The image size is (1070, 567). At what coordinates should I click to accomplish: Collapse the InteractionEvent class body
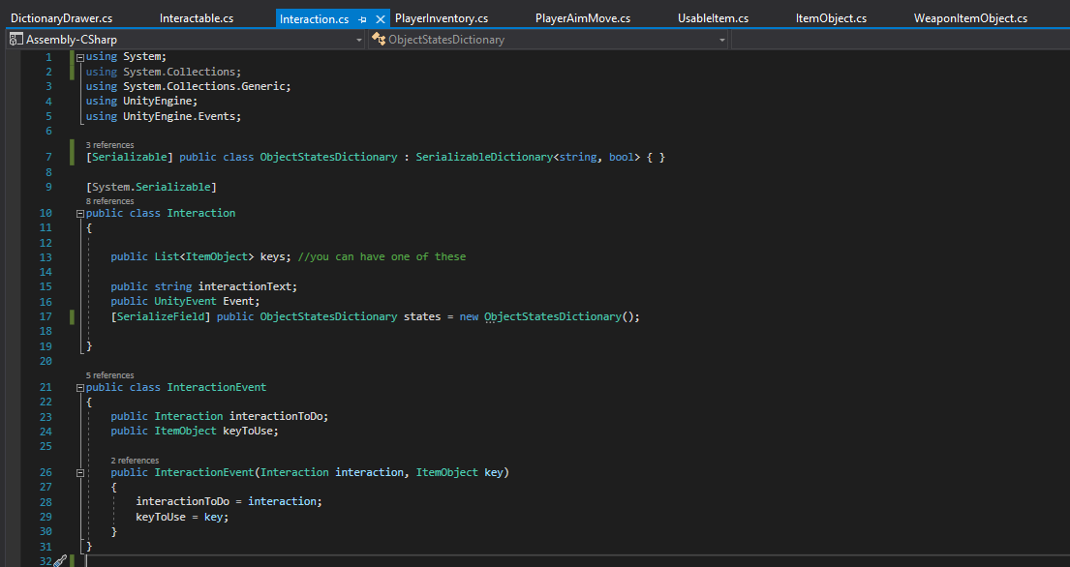pyautogui.click(x=79, y=386)
